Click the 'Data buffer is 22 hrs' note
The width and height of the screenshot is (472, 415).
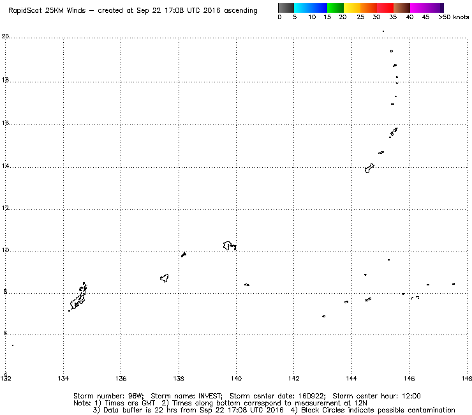click(x=140, y=410)
